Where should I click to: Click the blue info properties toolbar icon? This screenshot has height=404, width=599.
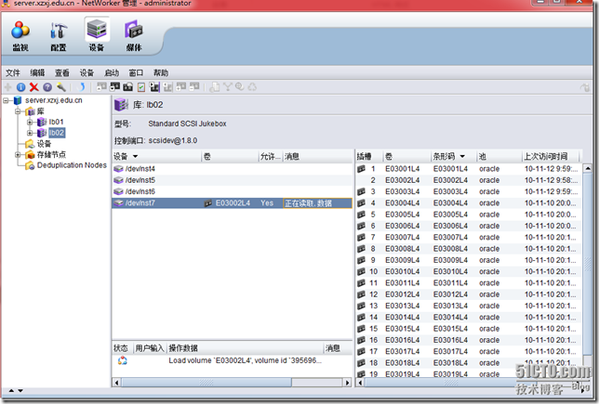click(21, 87)
